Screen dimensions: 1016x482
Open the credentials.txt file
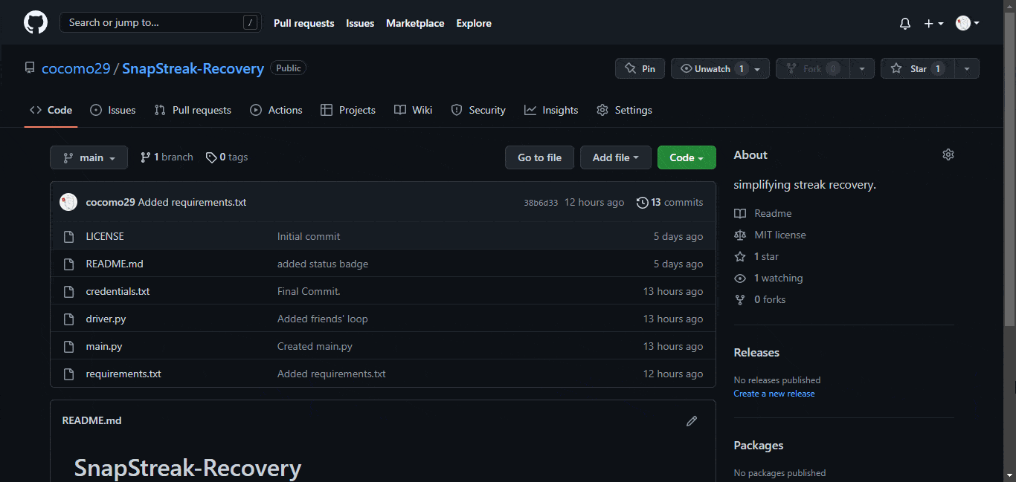click(x=118, y=291)
